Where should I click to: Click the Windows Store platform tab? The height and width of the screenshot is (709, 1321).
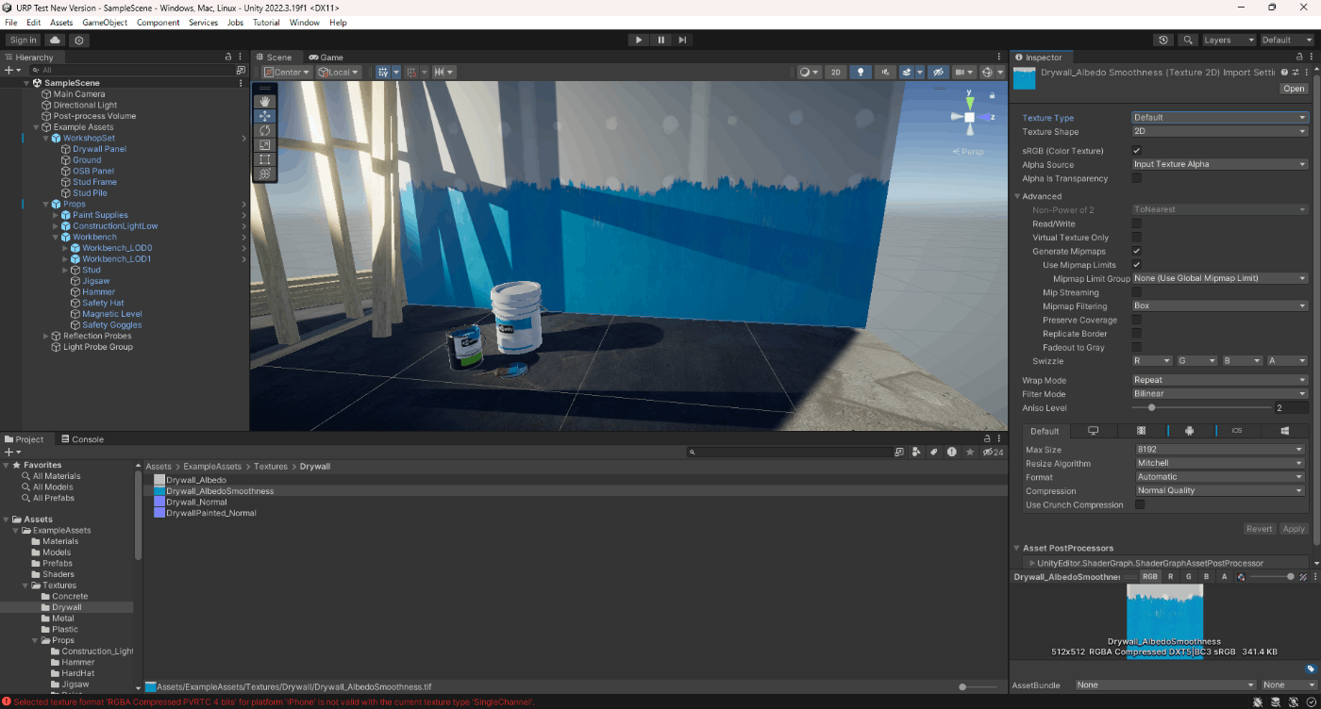pyautogui.click(x=1285, y=431)
